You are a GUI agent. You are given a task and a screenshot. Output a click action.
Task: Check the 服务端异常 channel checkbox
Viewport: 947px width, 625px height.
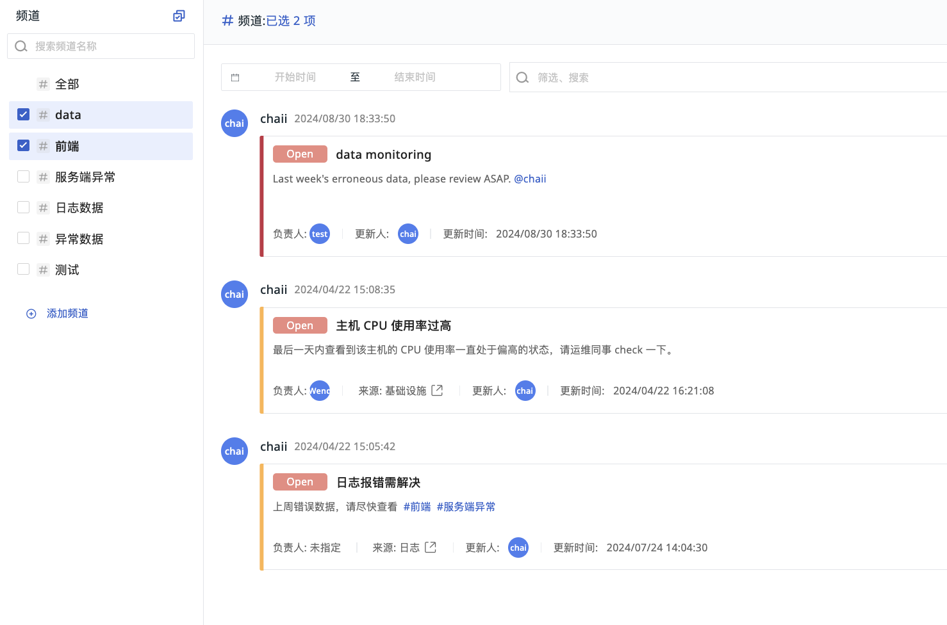[x=24, y=176]
